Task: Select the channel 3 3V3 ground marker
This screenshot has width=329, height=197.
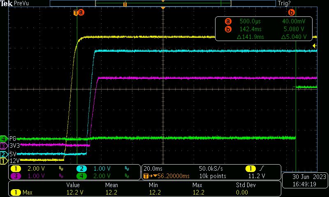Action: coord(4,146)
